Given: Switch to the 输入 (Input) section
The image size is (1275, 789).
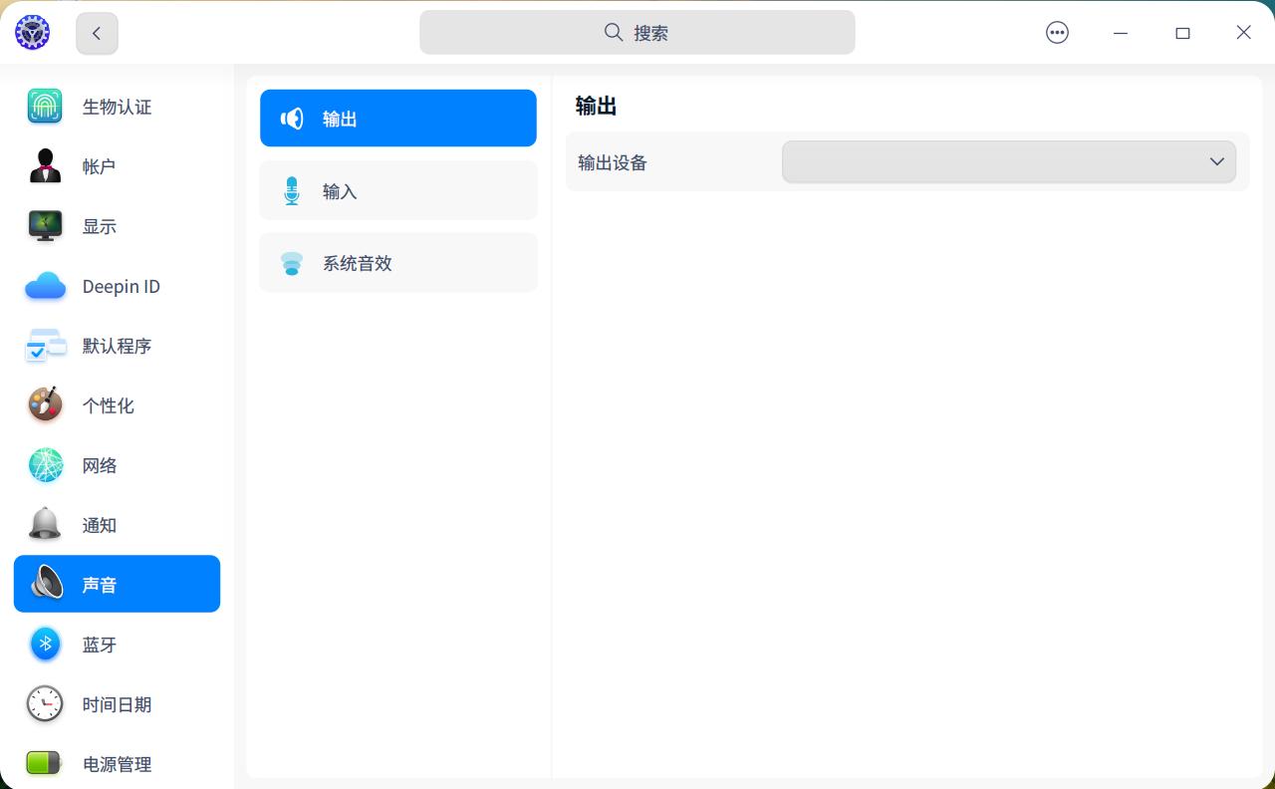Looking at the screenshot, I should (x=398, y=190).
